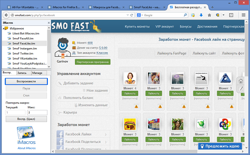
Task: Click Лайкнуть under the 4-coin card
Action: coord(130,93)
